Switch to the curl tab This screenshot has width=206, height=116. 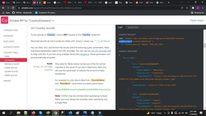120,27
